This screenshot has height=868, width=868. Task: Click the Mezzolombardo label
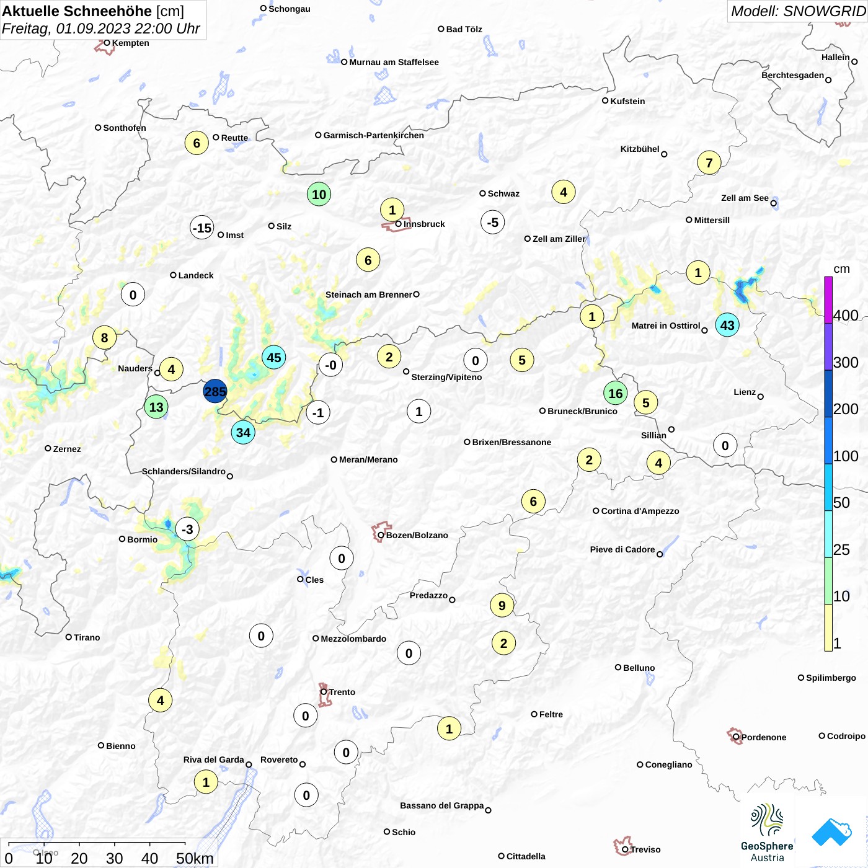coord(353,639)
